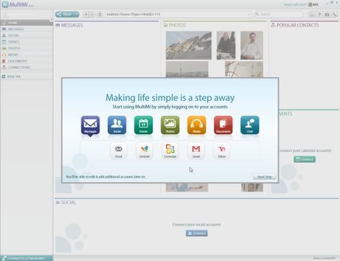Open the photo of man at desk

coord(226,45)
